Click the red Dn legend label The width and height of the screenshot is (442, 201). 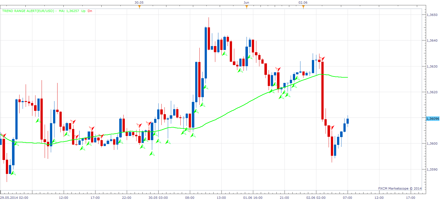pos(90,11)
